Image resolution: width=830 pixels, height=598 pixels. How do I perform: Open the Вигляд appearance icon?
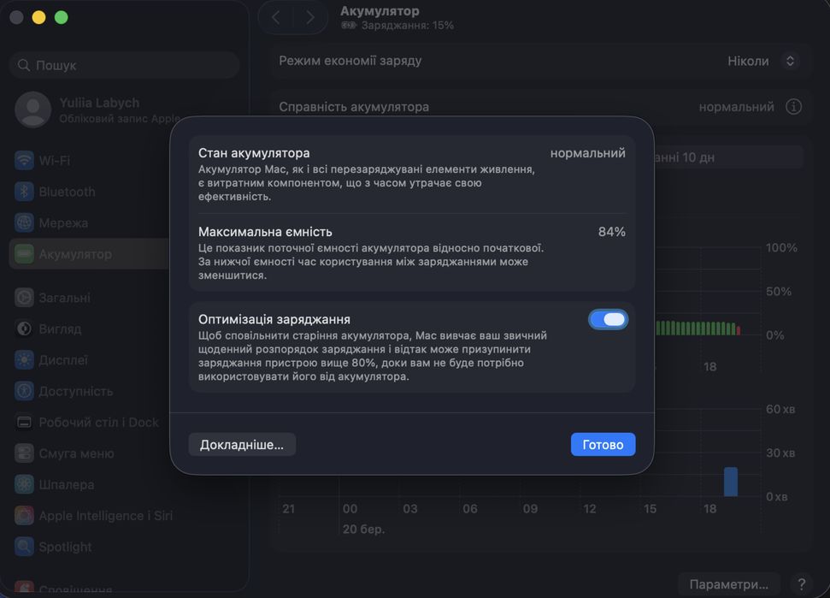click(24, 329)
